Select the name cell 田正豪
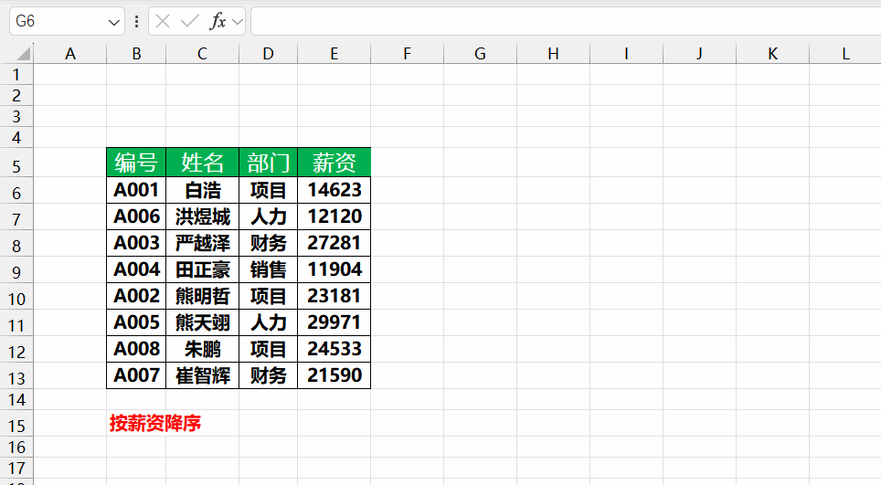Screen dimensions: 881x485 [202, 269]
